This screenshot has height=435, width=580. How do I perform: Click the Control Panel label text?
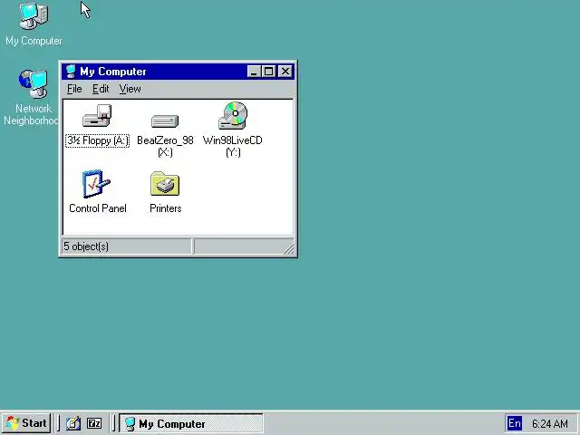(x=98, y=208)
